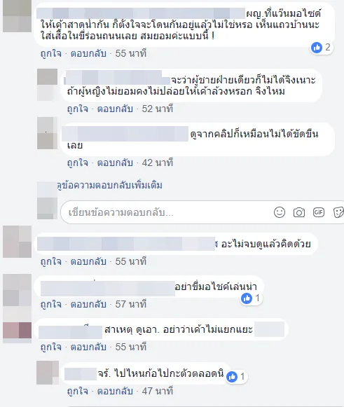Like the top comment posted 55 นาที
Viewport: 344px width, 407px height.
(51, 53)
